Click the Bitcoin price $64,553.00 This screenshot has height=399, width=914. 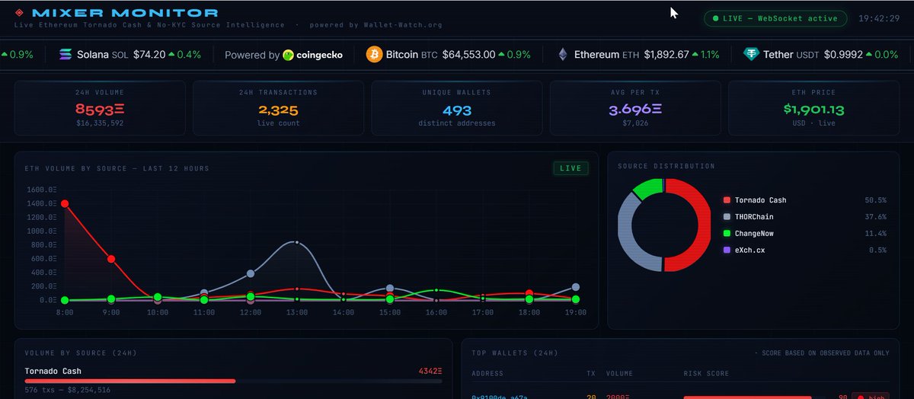469,55
